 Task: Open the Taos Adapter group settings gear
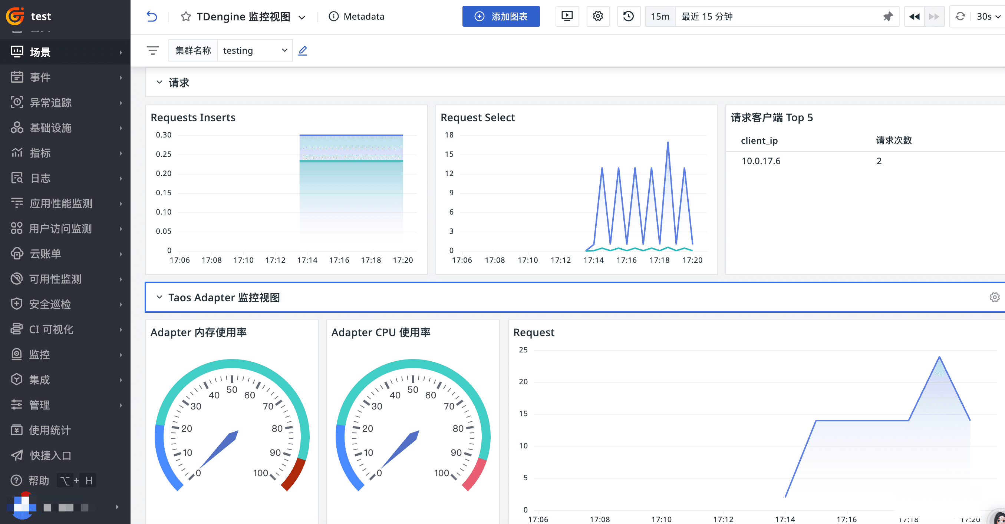(995, 298)
